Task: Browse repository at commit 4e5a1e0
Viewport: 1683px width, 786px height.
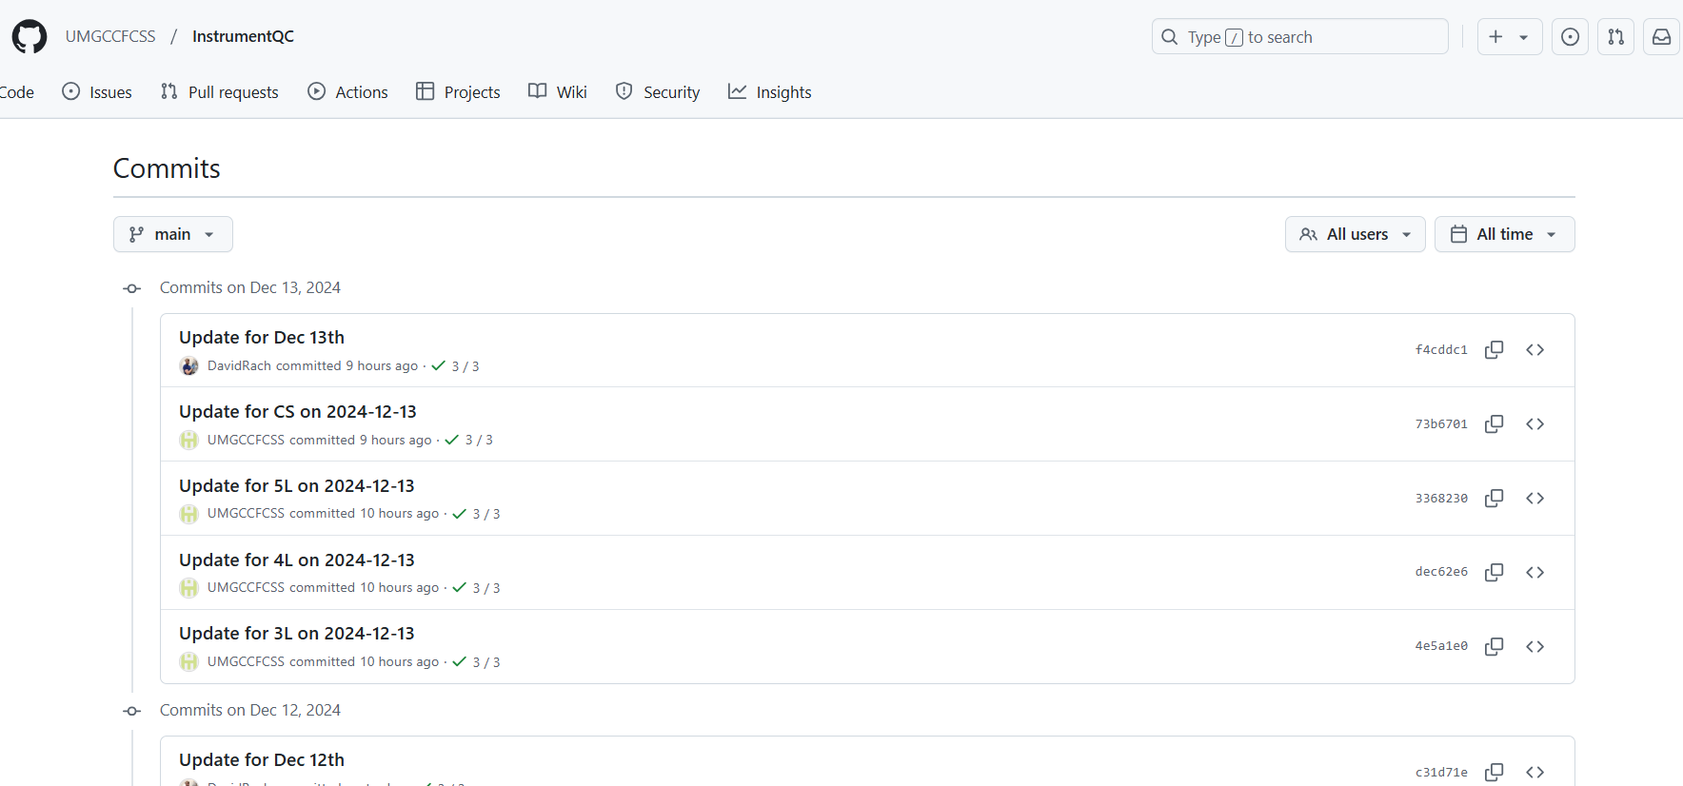Action: pos(1534,646)
